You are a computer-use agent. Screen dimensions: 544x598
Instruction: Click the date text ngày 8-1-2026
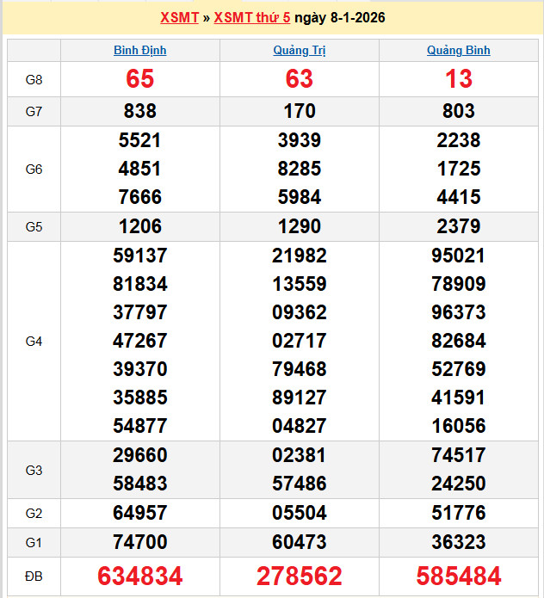coord(339,17)
